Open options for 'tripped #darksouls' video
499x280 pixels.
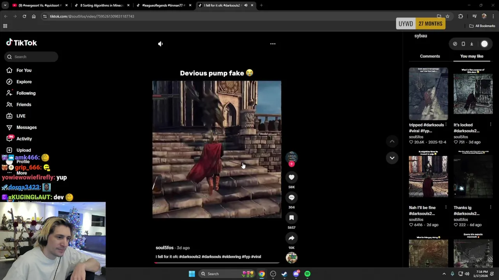click(x=446, y=125)
